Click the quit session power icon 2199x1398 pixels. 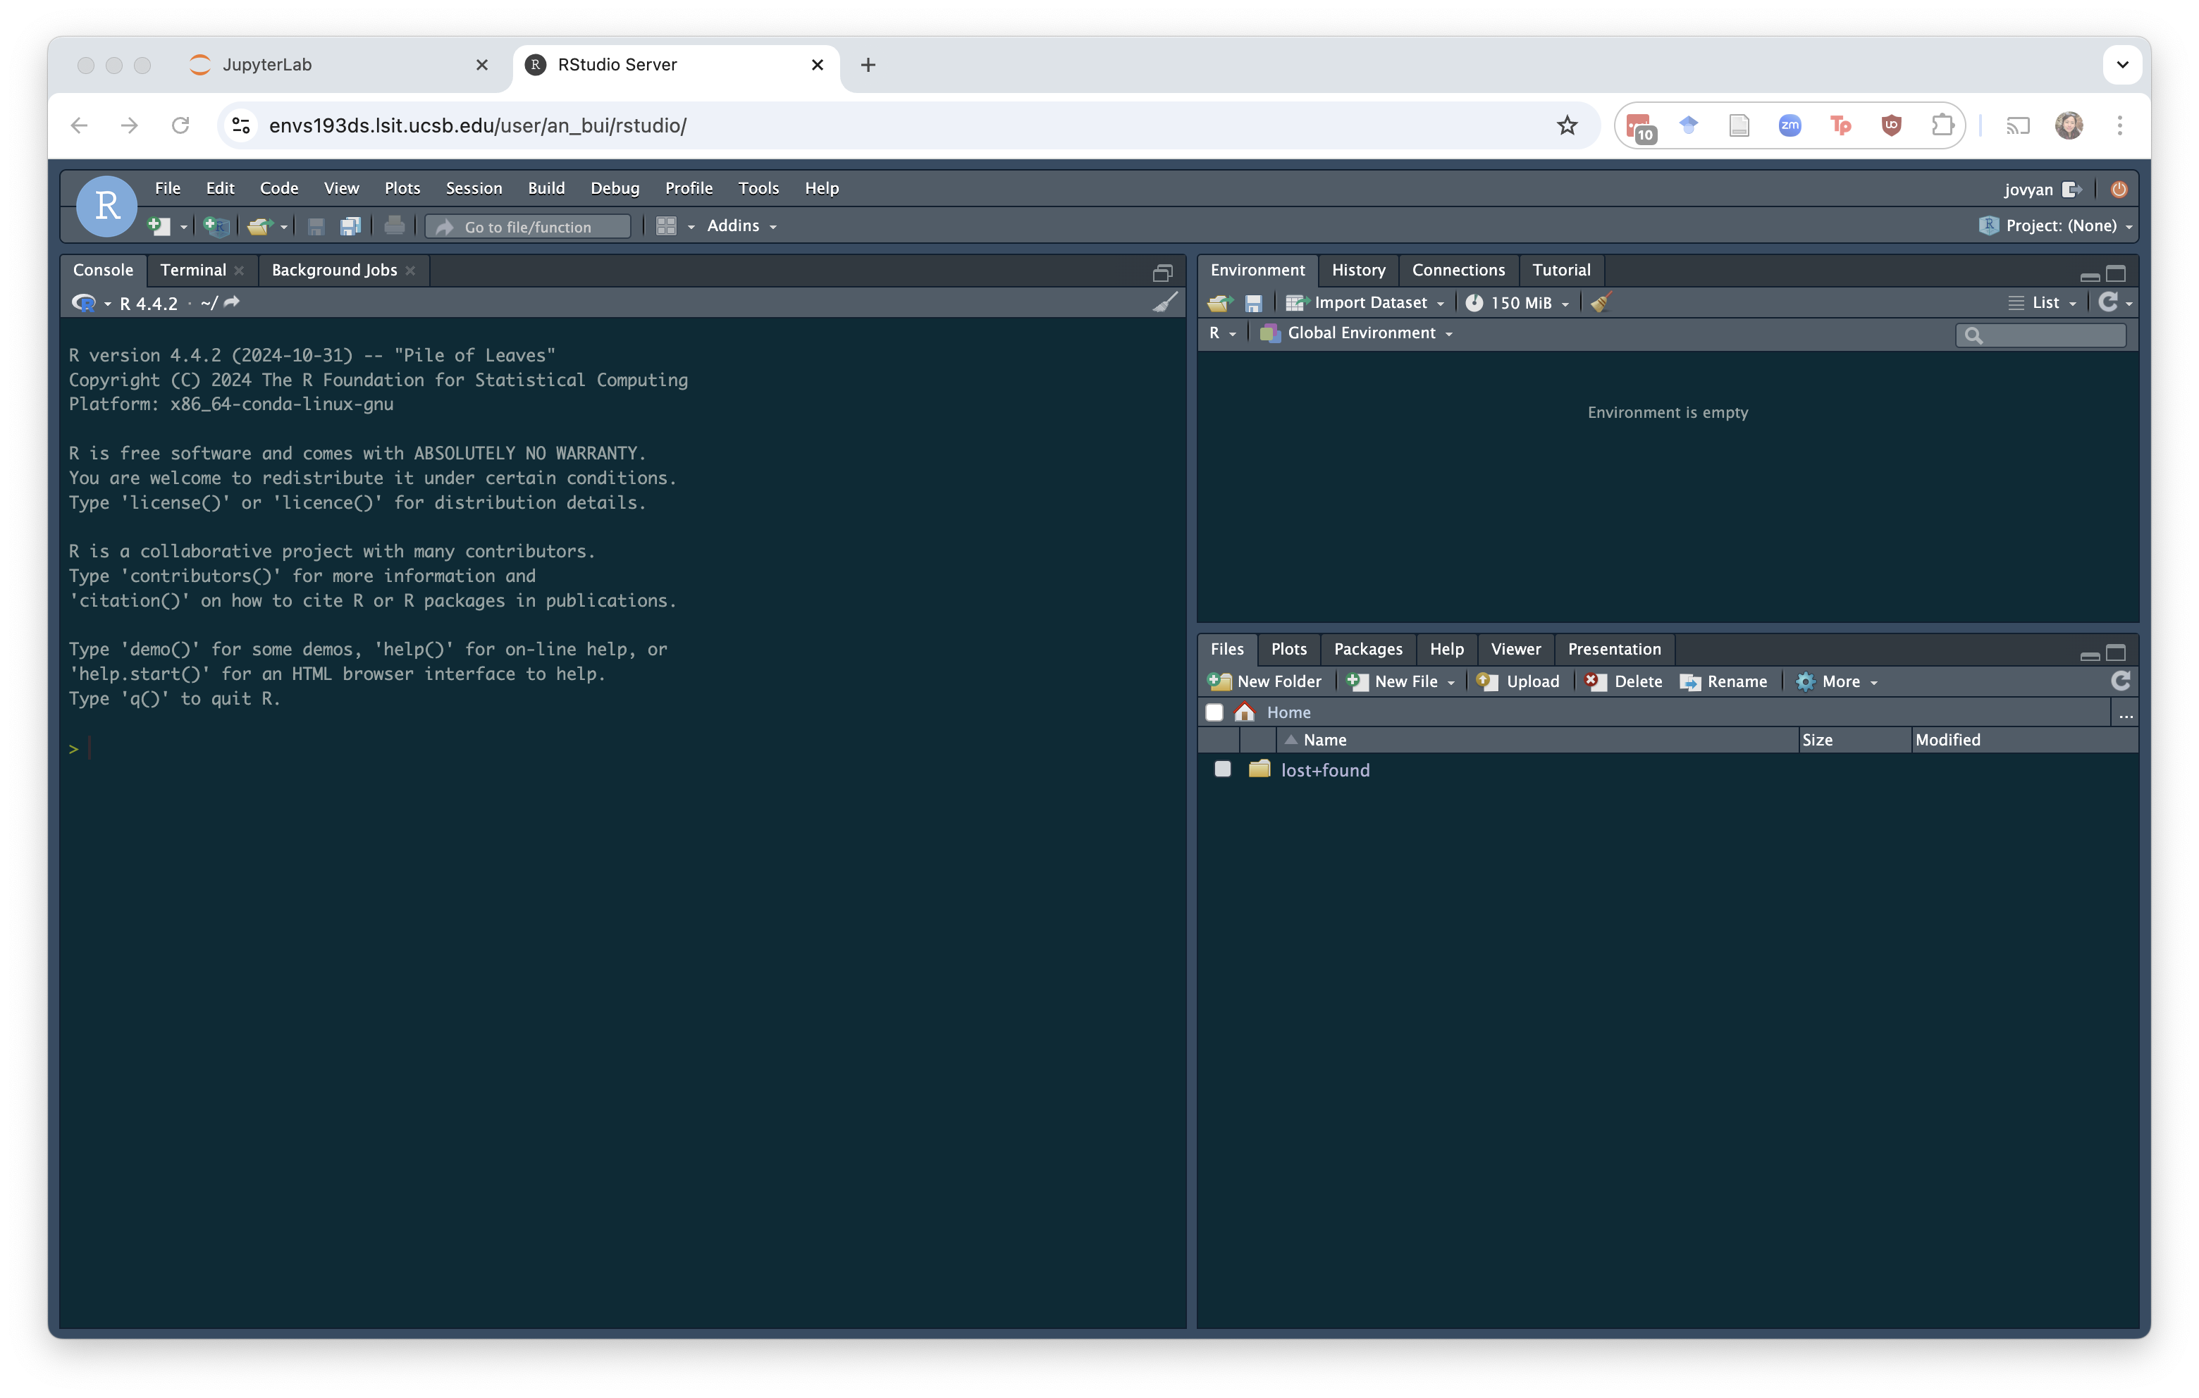point(2119,189)
